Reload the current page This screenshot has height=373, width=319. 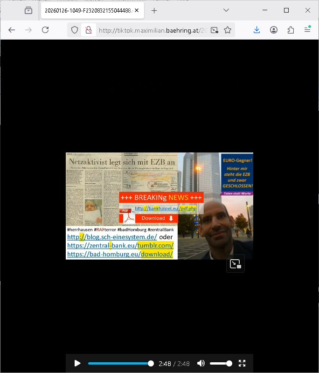tap(45, 30)
